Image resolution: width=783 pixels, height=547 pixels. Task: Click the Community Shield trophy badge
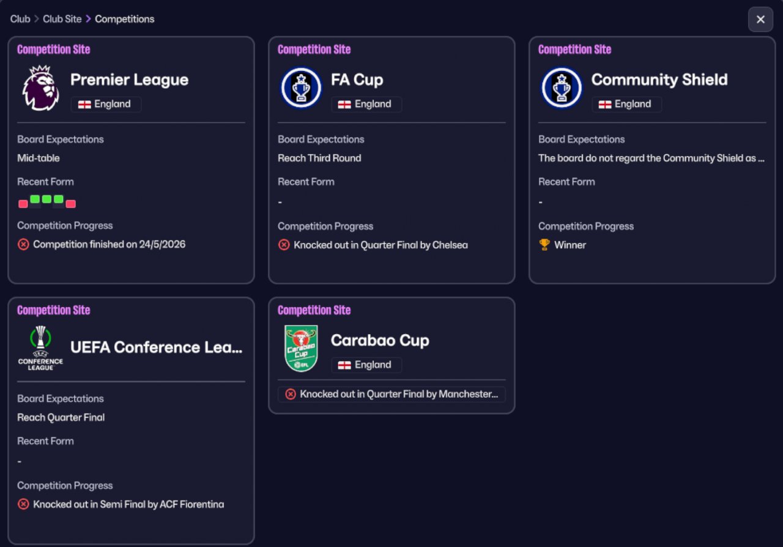(562, 88)
